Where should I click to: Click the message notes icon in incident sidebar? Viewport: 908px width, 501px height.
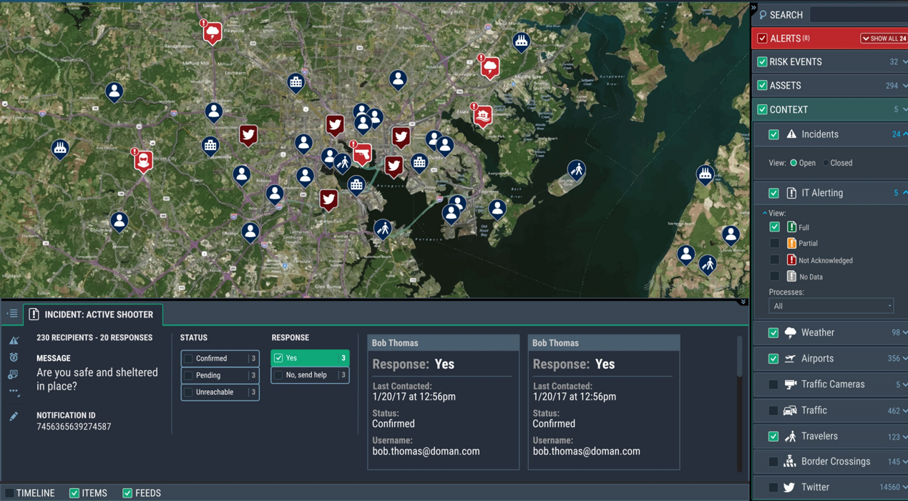click(x=14, y=374)
